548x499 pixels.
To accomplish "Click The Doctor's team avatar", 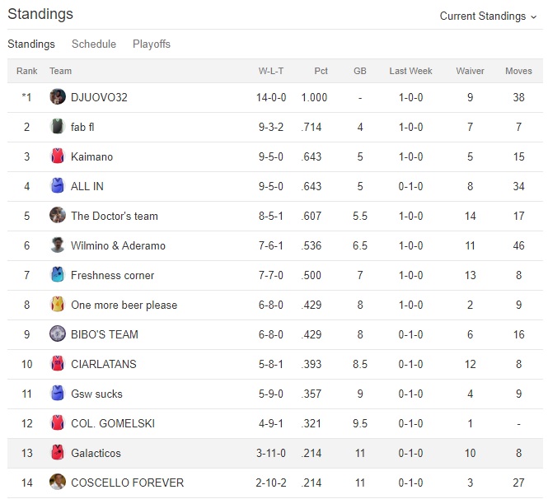I will (x=58, y=216).
